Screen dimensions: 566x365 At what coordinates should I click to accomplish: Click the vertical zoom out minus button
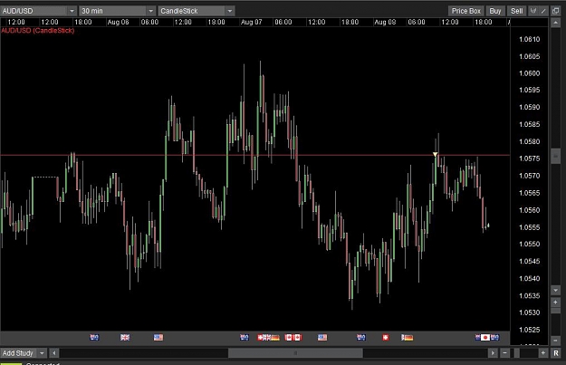pos(555,340)
